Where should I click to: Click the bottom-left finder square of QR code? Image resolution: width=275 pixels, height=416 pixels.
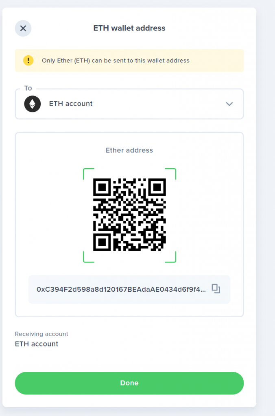102,242
